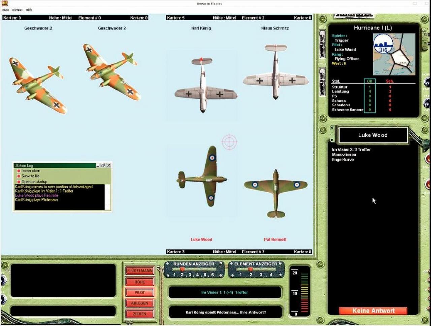Adjust the Runden Anzeiger slider marker

point(182,269)
